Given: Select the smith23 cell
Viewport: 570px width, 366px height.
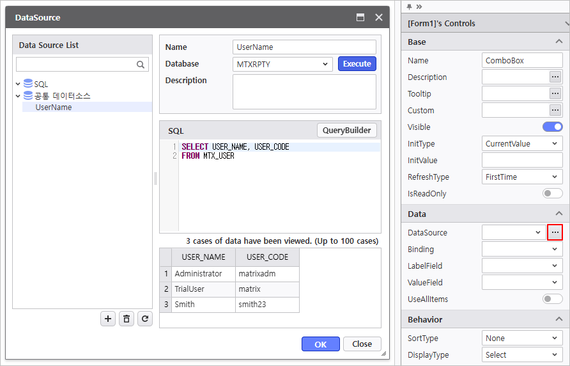Looking at the screenshot, I should 268,305.
